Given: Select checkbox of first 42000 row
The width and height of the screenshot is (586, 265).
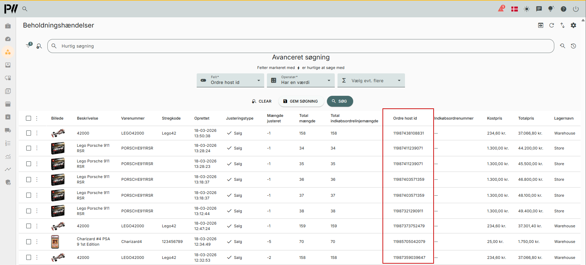Looking at the screenshot, I should 29,133.
